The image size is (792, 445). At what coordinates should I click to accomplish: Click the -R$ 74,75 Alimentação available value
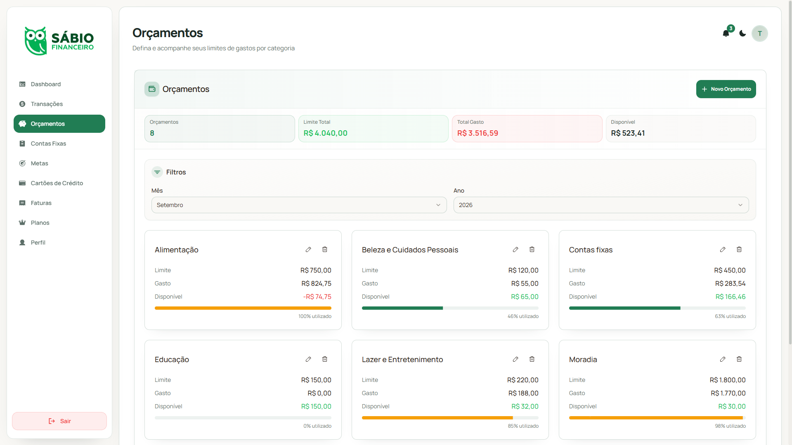[x=317, y=297]
